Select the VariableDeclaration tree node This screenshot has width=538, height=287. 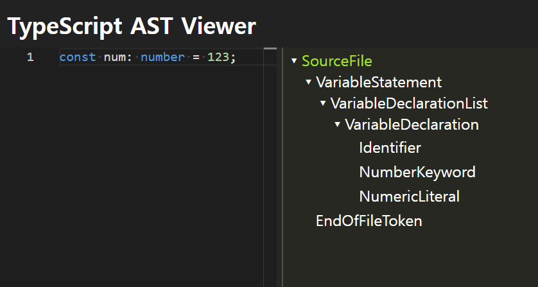[x=412, y=125]
